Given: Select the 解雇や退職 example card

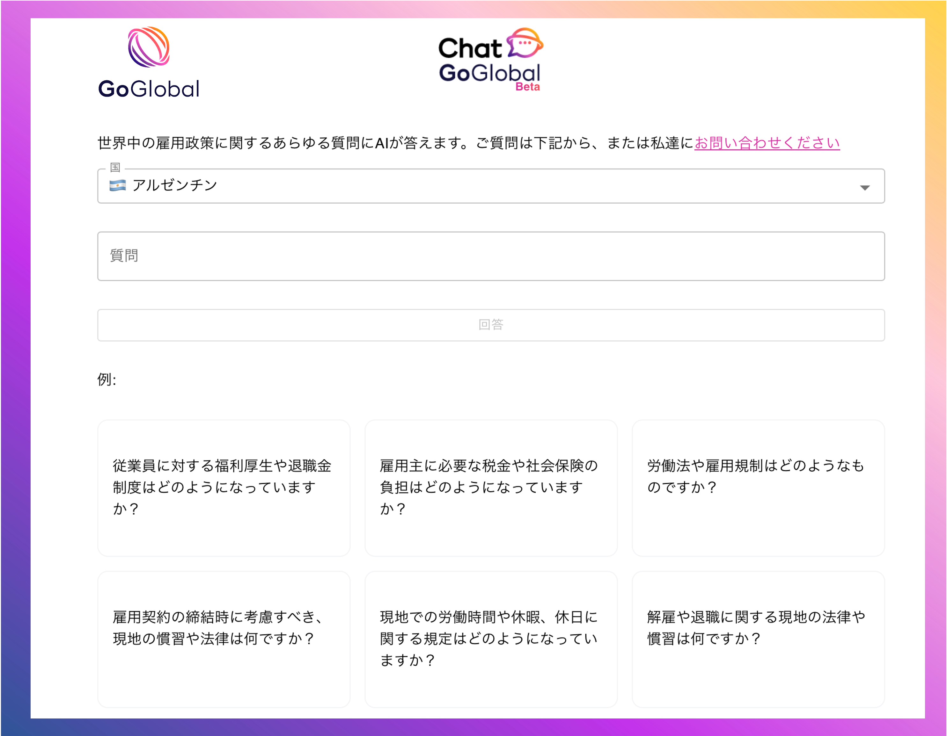Looking at the screenshot, I should tap(758, 639).
